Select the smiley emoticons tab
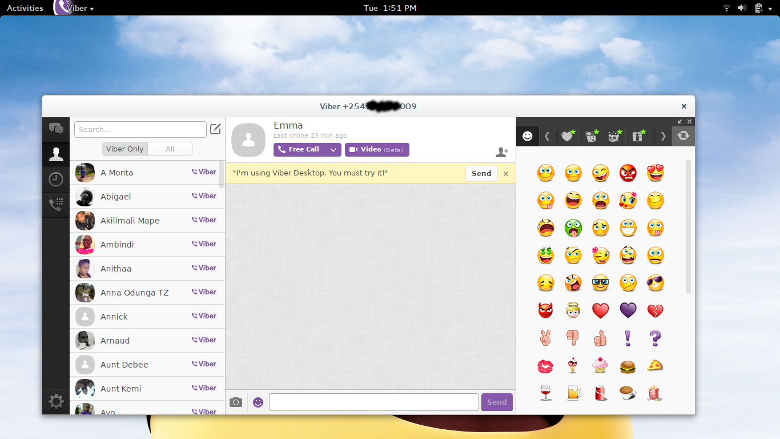 point(528,136)
